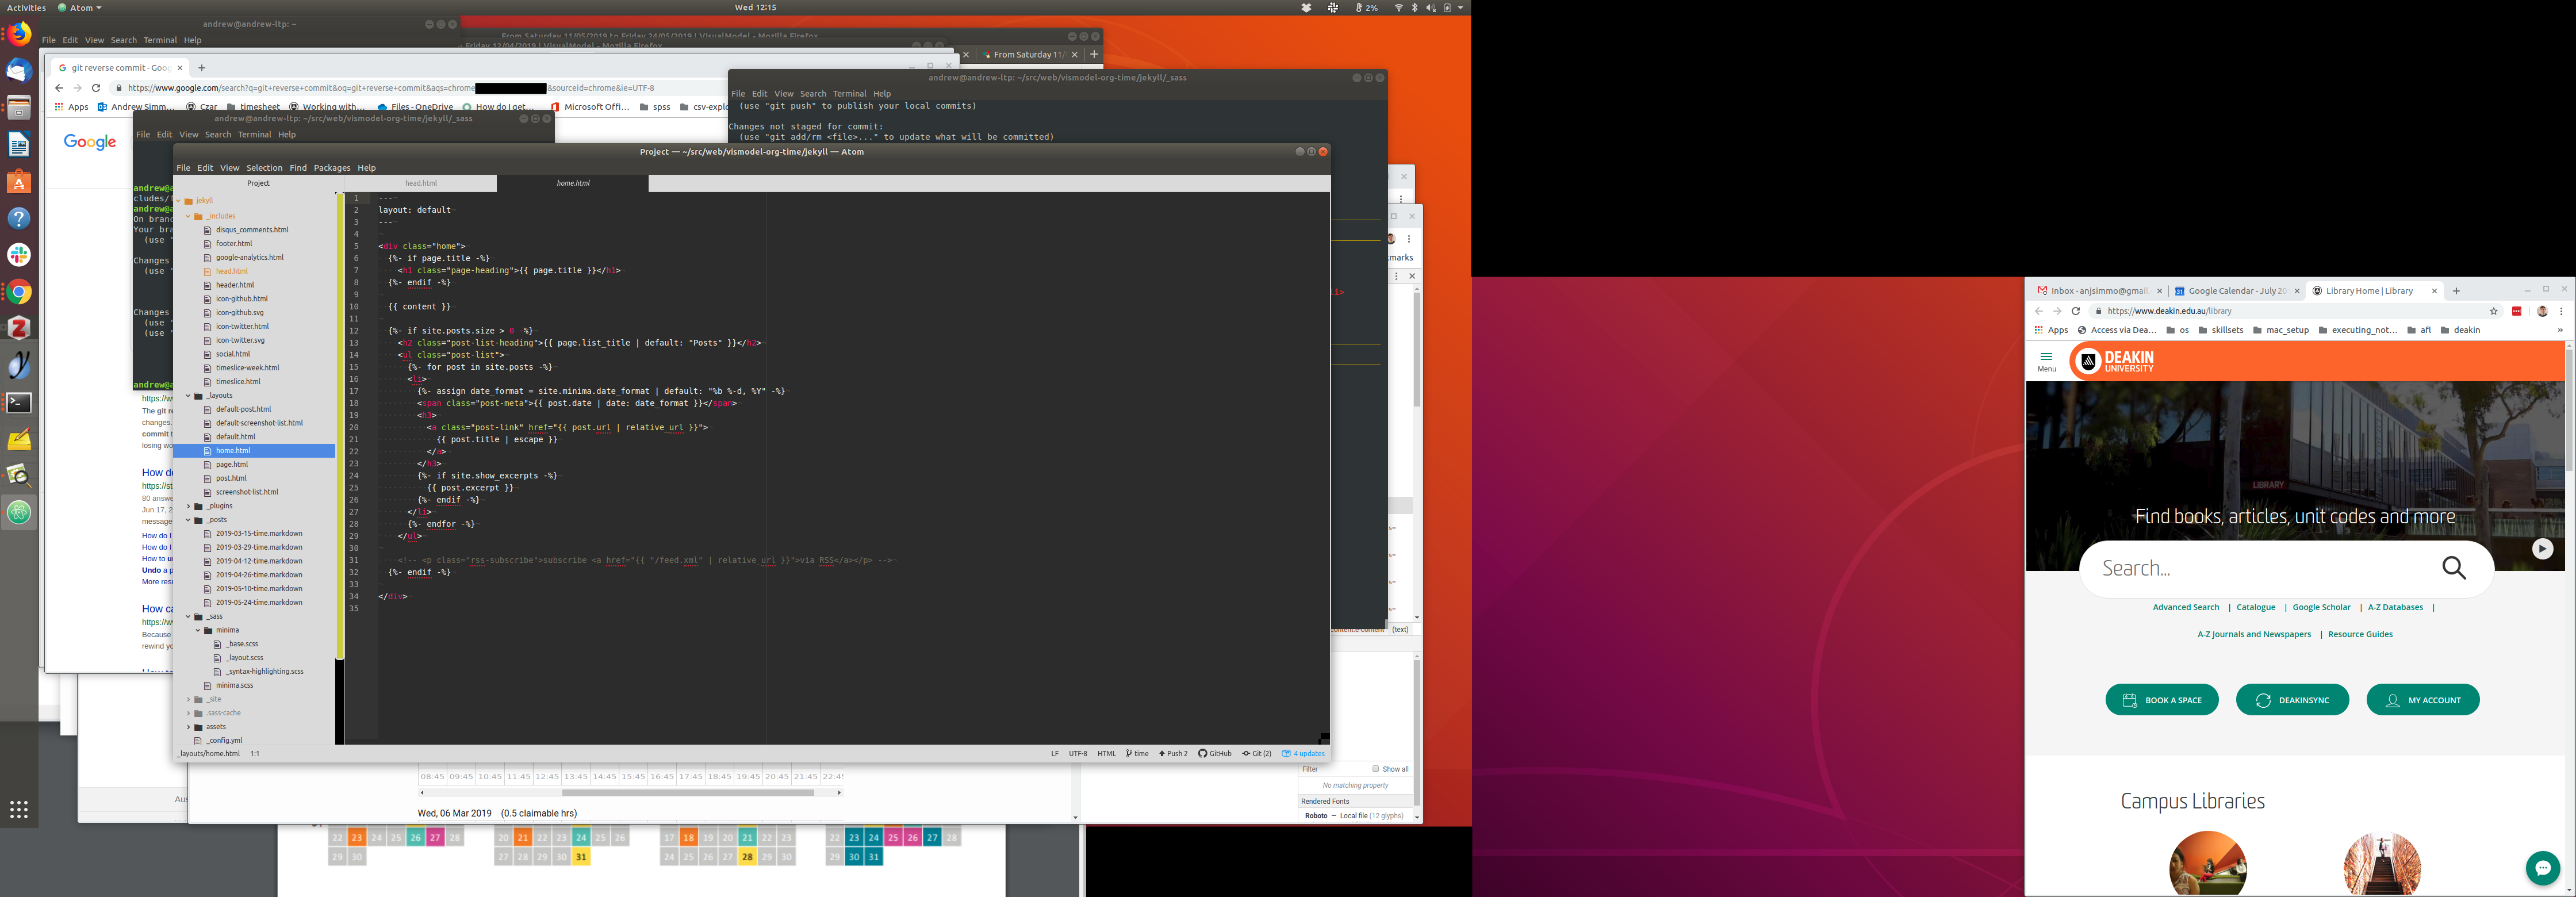Expand the _plugins folder

(x=188, y=506)
